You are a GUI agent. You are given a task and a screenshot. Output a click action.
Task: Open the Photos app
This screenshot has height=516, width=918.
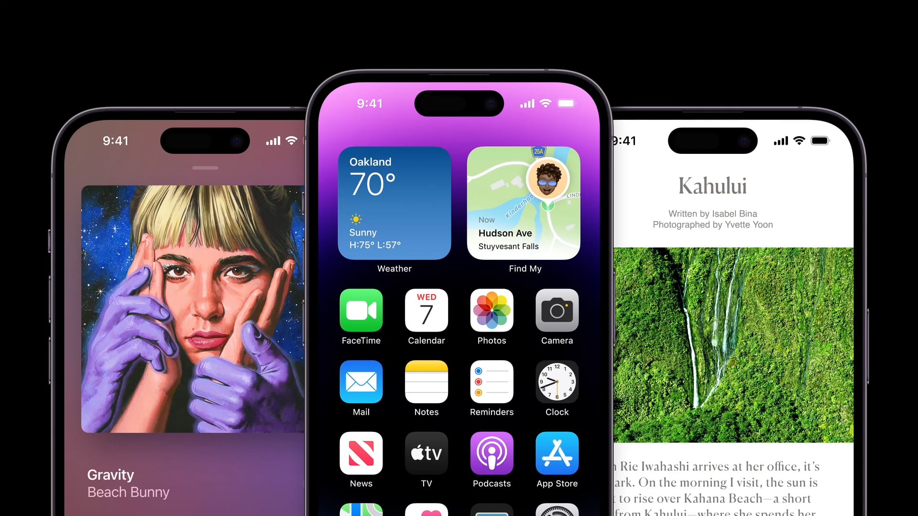(492, 310)
